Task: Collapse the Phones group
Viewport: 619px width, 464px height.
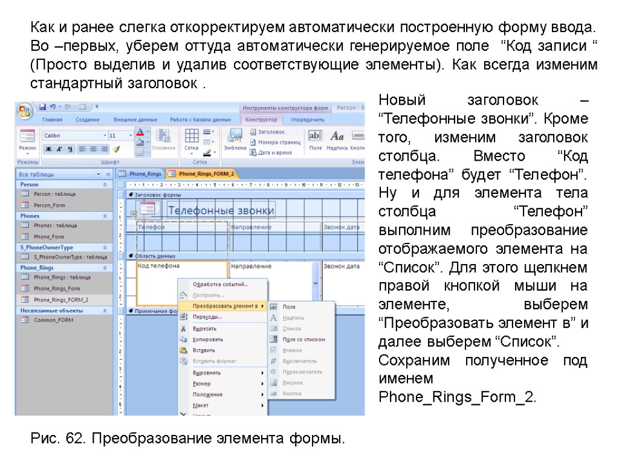Action: tap(105, 216)
